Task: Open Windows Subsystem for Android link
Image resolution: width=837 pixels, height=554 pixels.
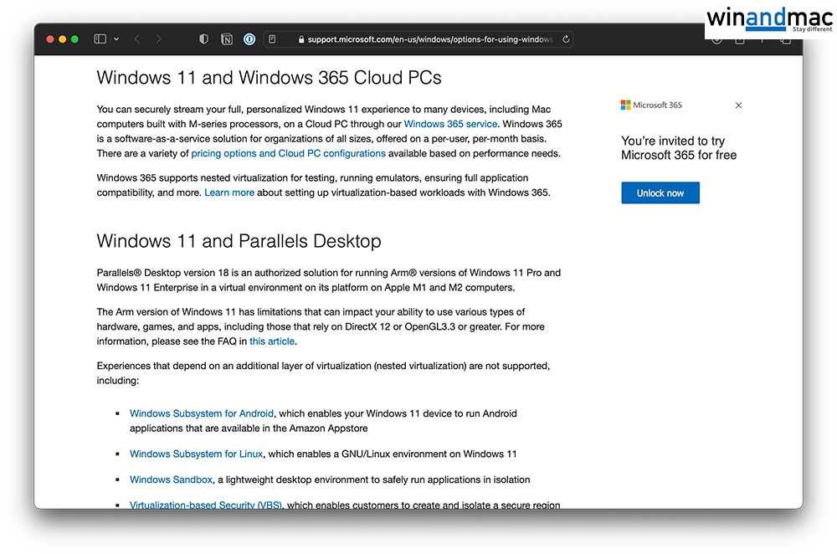Action: (x=202, y=413)
